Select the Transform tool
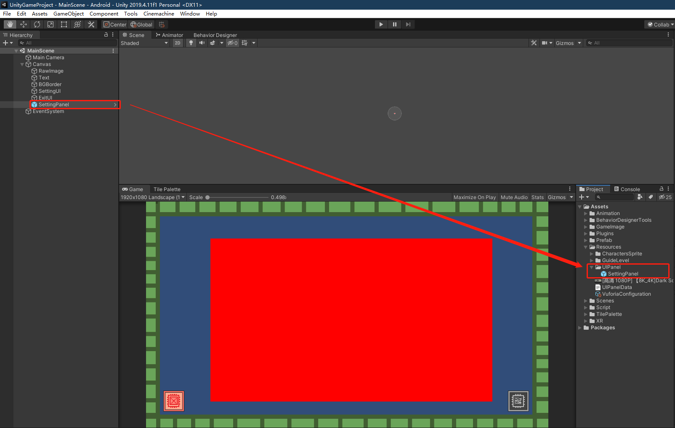The height and width of the screenshot is (428, 675). 77,24
